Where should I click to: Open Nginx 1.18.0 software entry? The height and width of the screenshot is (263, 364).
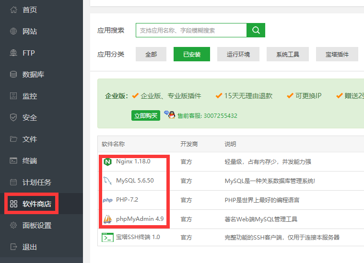click(133, 161)
